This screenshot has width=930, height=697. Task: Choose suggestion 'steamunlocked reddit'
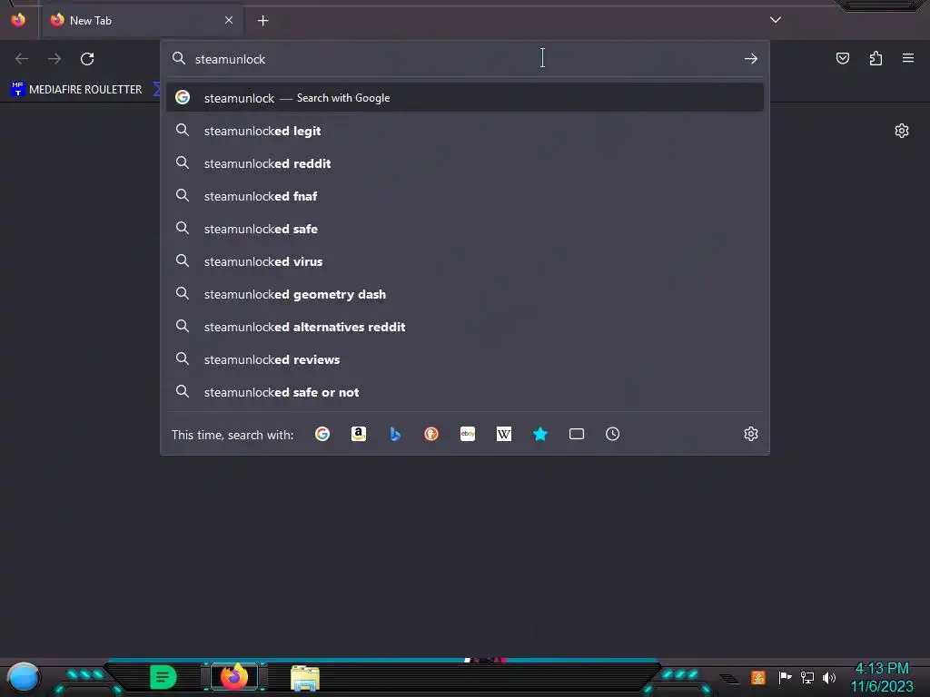pos(465,163)
